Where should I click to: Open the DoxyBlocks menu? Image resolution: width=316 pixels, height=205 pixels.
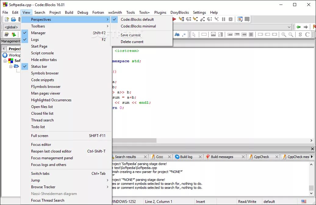click(x=180, y=12)
